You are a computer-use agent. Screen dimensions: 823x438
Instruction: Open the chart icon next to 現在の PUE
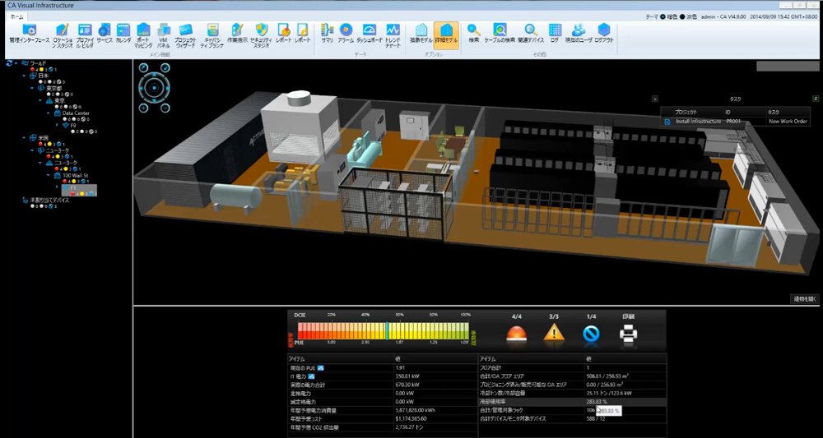coord(321,368)
